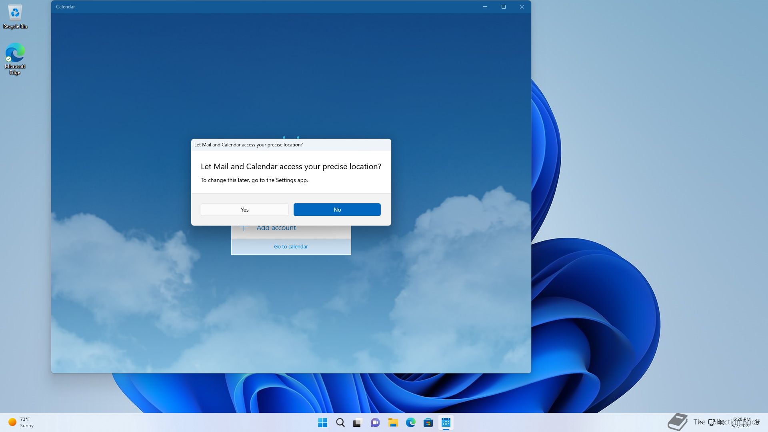This screenshot has height=432, width=768.
Task: Open the weather widget showing 73°F Sunny
Action: point(21,422)
